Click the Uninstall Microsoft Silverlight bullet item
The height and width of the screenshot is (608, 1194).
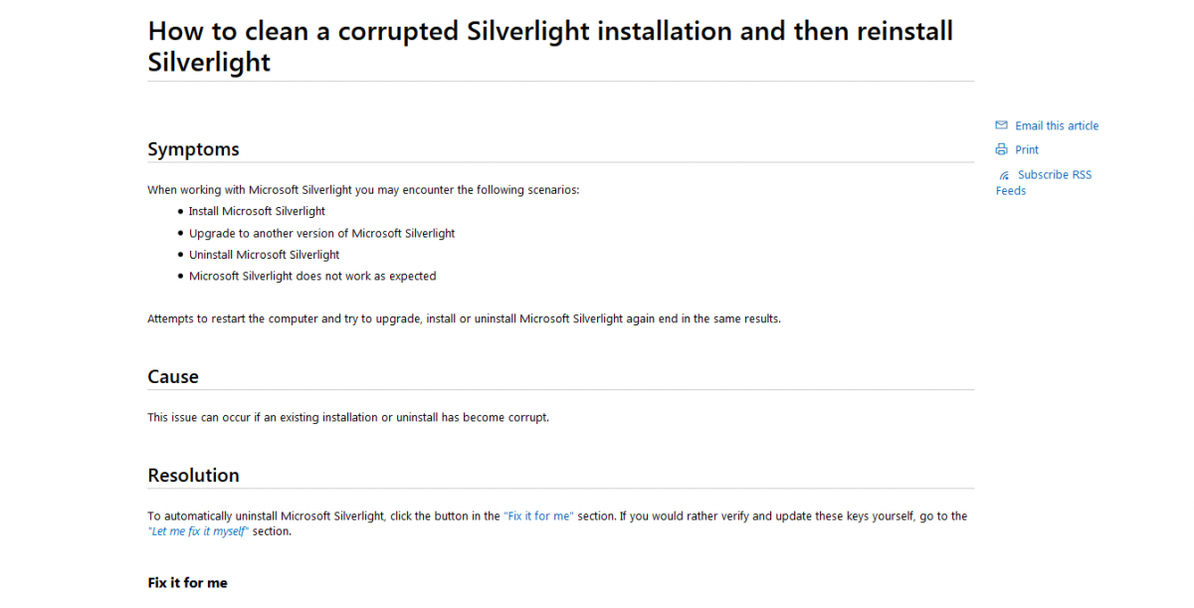[x=264, y=255]
